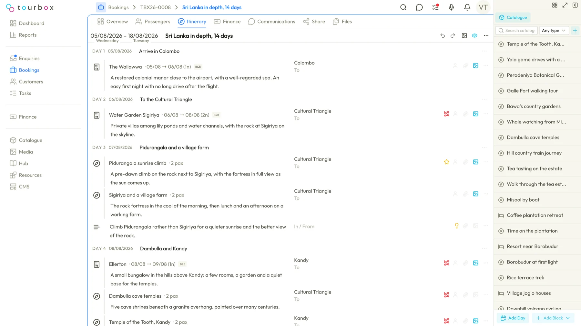581x326 pixels.
Task: Click TBX26-0008 breadcrumb link
Action: [156, 7]
